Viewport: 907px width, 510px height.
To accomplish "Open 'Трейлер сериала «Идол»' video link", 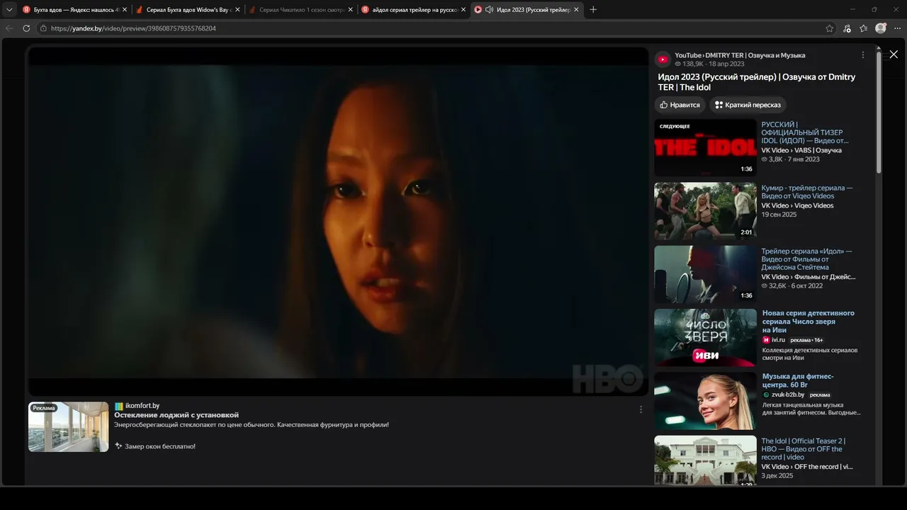I will coord(807,259).
